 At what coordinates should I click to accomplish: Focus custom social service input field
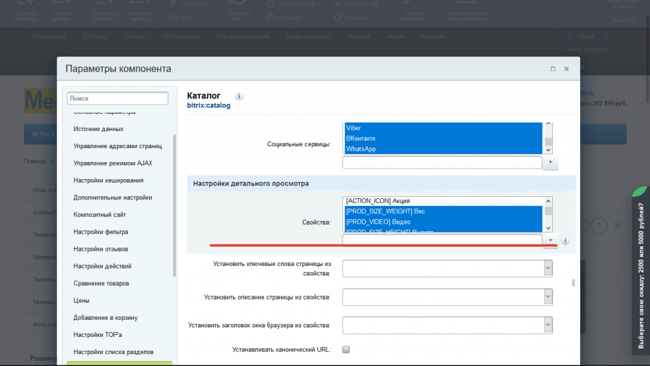(x=442, y=162)
